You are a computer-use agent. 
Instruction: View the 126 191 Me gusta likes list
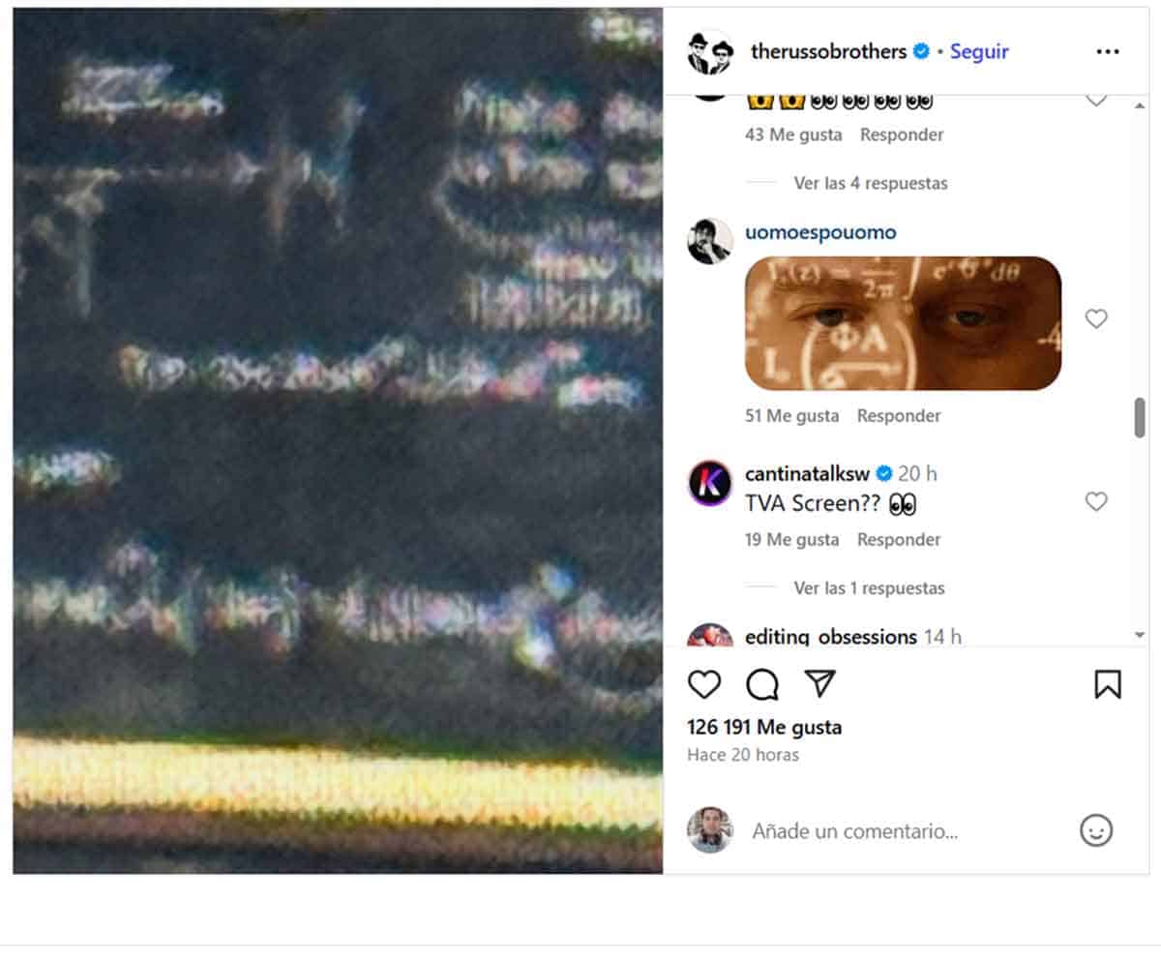tap(764, 727)
